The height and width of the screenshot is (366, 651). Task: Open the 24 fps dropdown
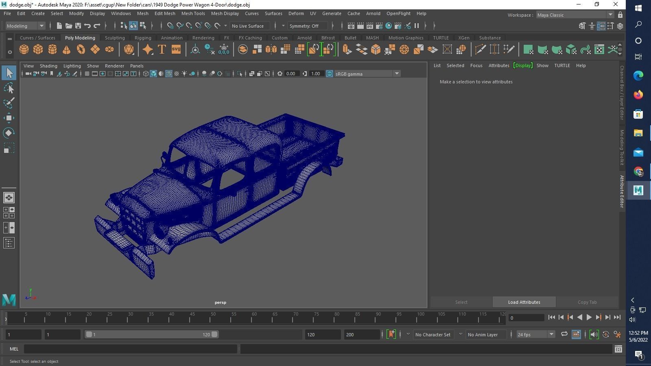tap(535, 334)
